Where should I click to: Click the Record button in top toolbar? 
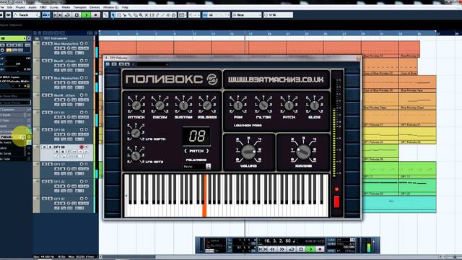tap(95, 14)
